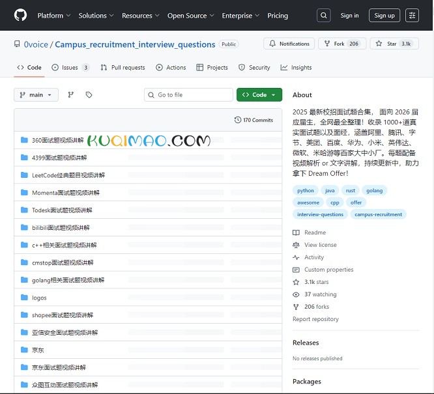Click the scale icon next to View license
Image resolution: width=434 pixels, height=394 pixels.
(296, 245)
